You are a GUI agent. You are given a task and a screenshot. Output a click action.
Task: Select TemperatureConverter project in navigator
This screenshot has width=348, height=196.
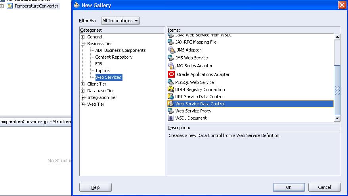point(36,6)
